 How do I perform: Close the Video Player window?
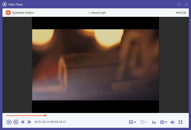coord(186,4)
